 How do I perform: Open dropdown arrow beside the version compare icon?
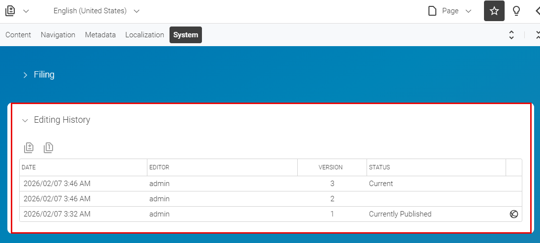pyautogui.click(x=26, y=11)
